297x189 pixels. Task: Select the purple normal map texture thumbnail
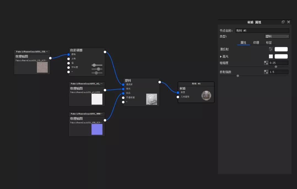click(x=97, y=129)
